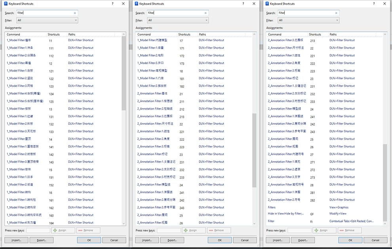Select the 1_Model Filter3 row with shortcut 133
Viewport: 392px width, 249px height.
click(63, 131)
